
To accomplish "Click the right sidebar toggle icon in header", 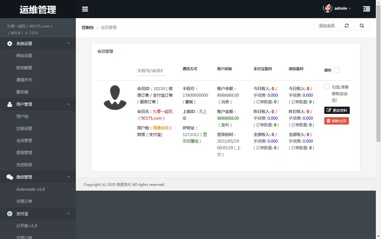I will coord(366,9).
